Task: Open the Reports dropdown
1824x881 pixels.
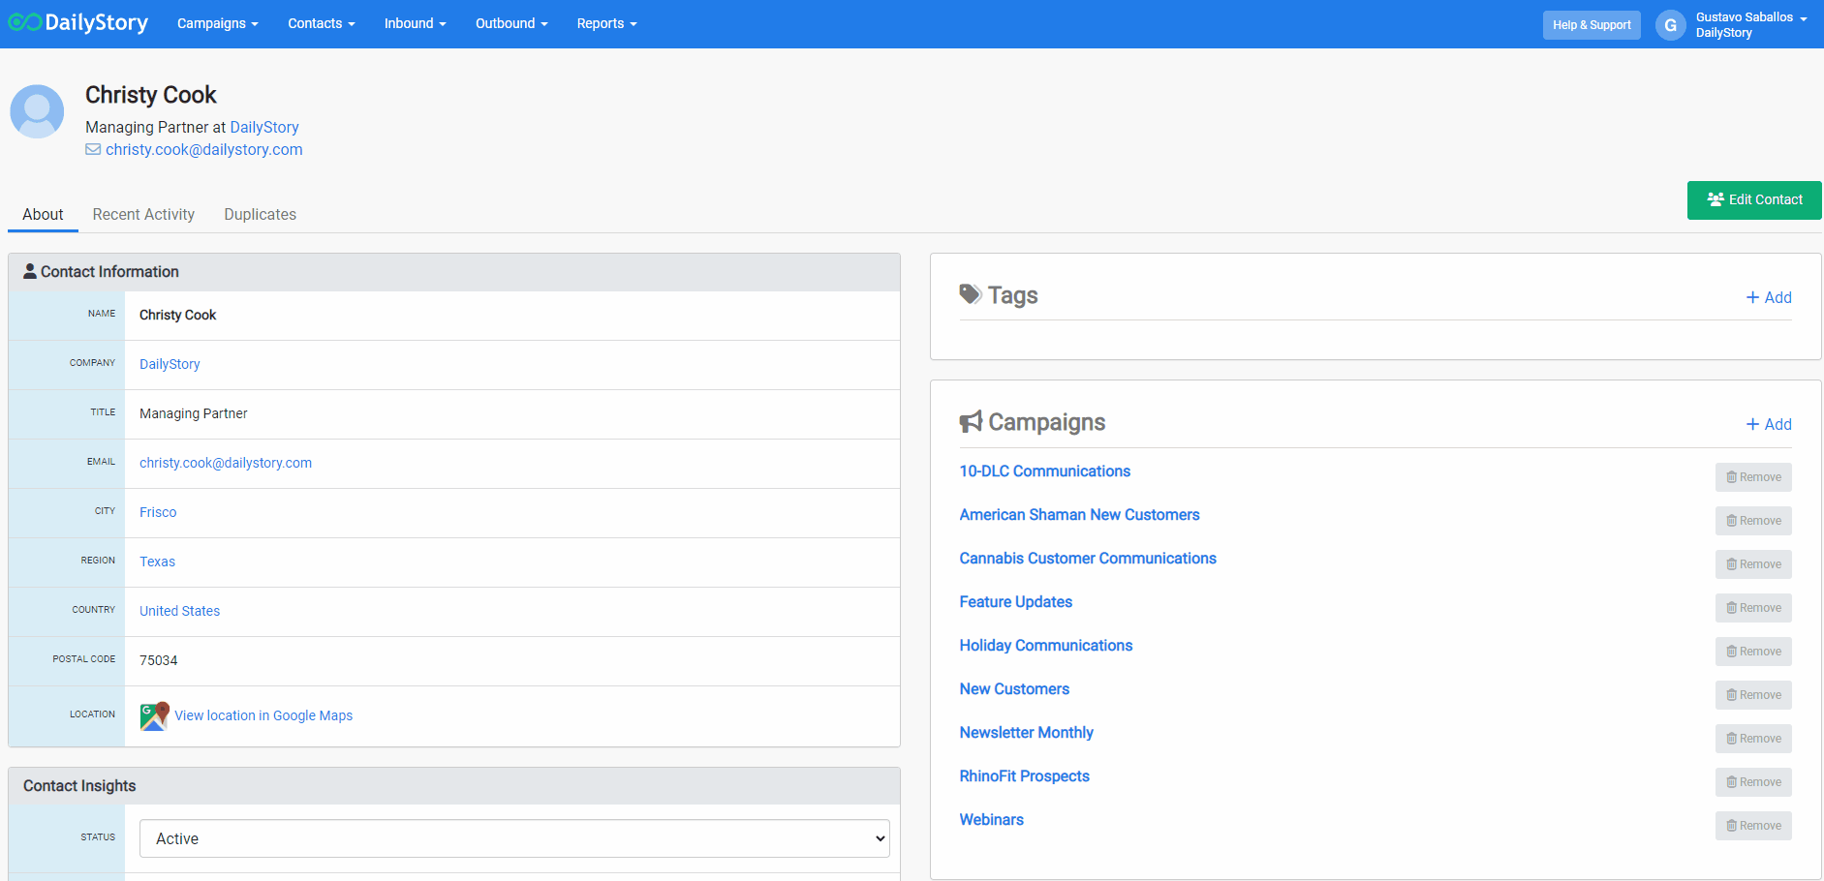Action: 606,23
